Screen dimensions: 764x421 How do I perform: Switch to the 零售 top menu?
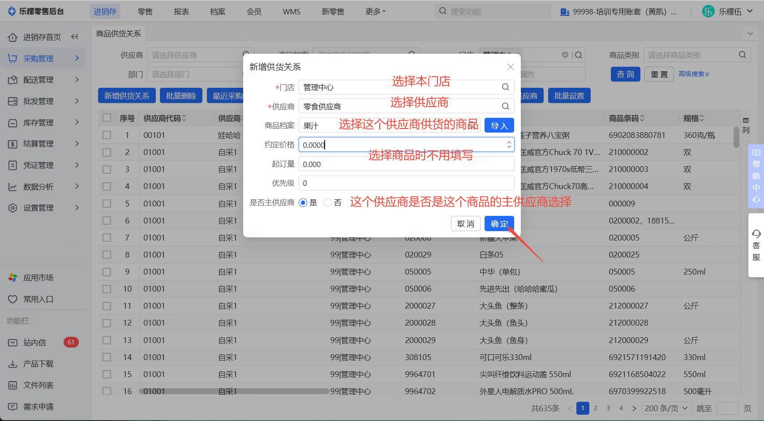click(145, 12)
